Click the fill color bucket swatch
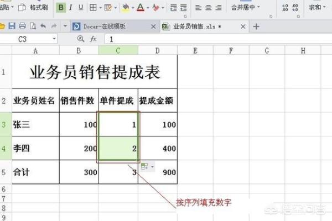This screenshot has width=332, height=221. [125, 8]
